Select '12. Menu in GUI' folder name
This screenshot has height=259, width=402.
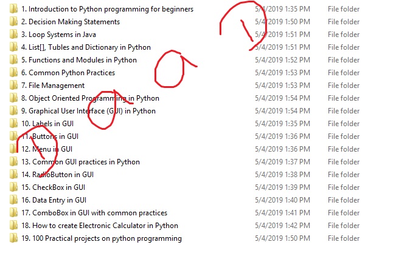[x=47, y=149]
